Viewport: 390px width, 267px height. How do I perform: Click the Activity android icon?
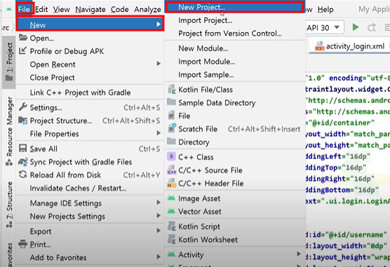coord(171,254)
